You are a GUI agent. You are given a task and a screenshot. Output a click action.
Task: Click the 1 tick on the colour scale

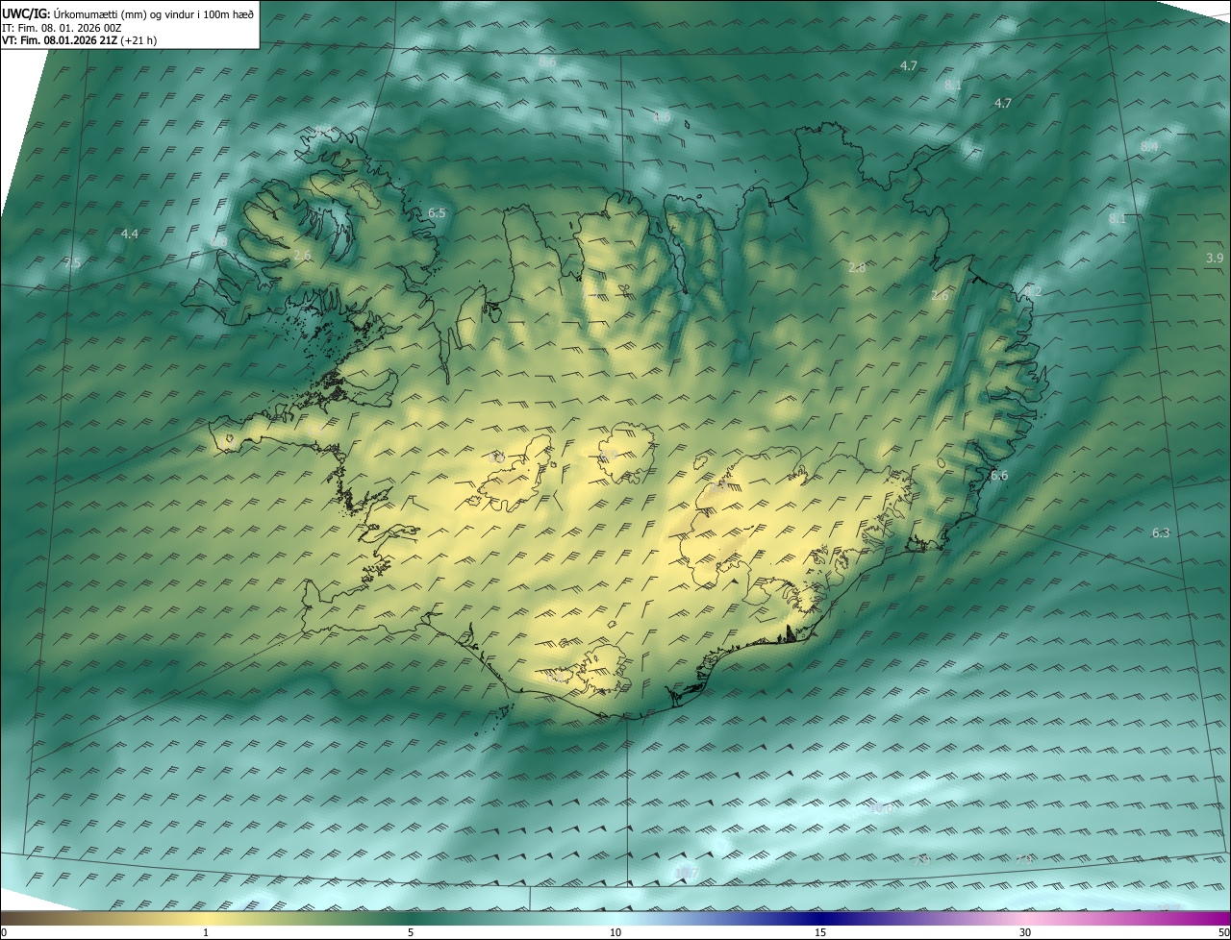pos(206,932)
